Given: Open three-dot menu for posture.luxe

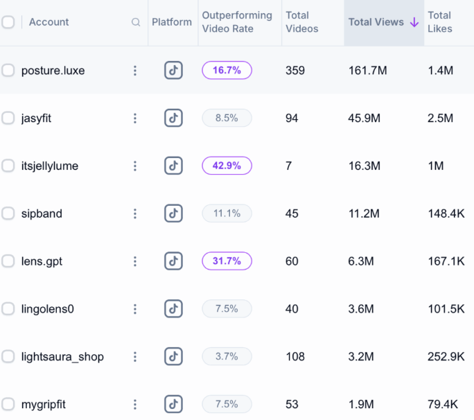Looking at the screenshot, I should [135, 71].
